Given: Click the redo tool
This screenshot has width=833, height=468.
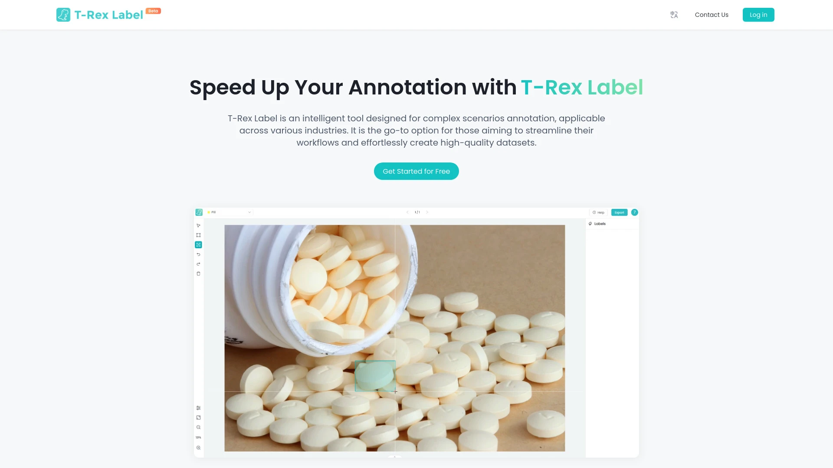Looking at the screenshot, I should point(199,264).
